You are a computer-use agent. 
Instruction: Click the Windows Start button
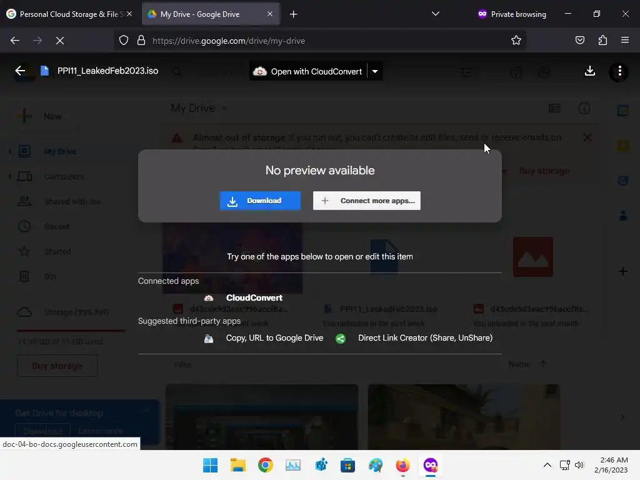pyautogui.click(x=210, y=465)
